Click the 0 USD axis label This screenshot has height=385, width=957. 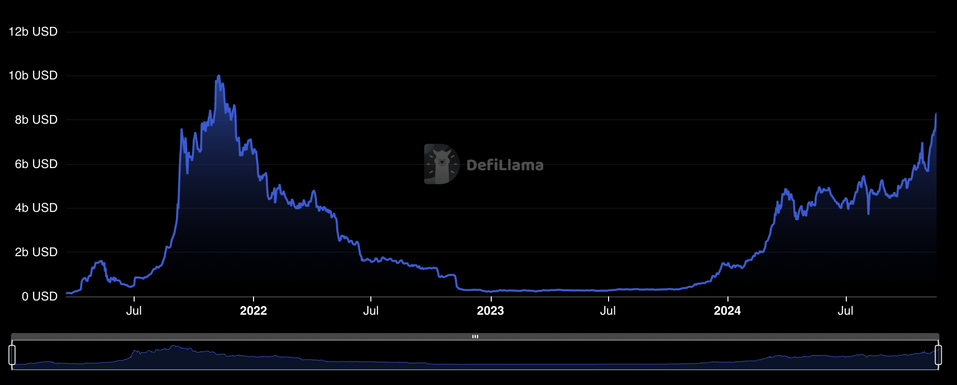[40, 296]
